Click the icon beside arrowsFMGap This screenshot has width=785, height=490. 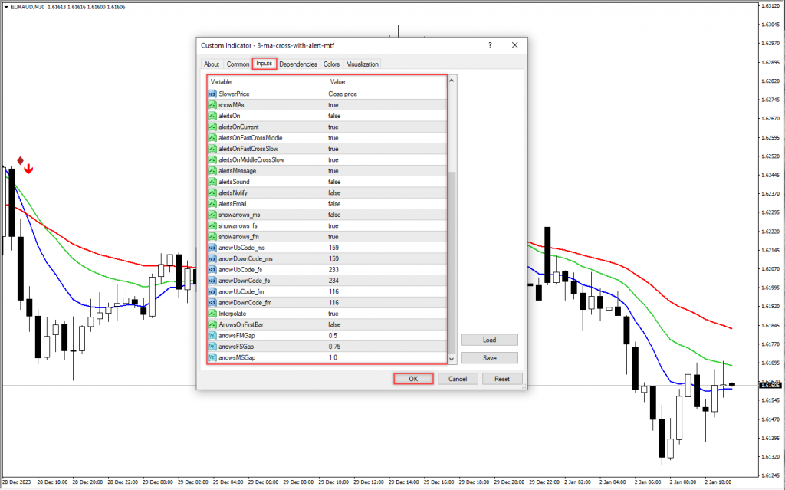click(212, 336)
